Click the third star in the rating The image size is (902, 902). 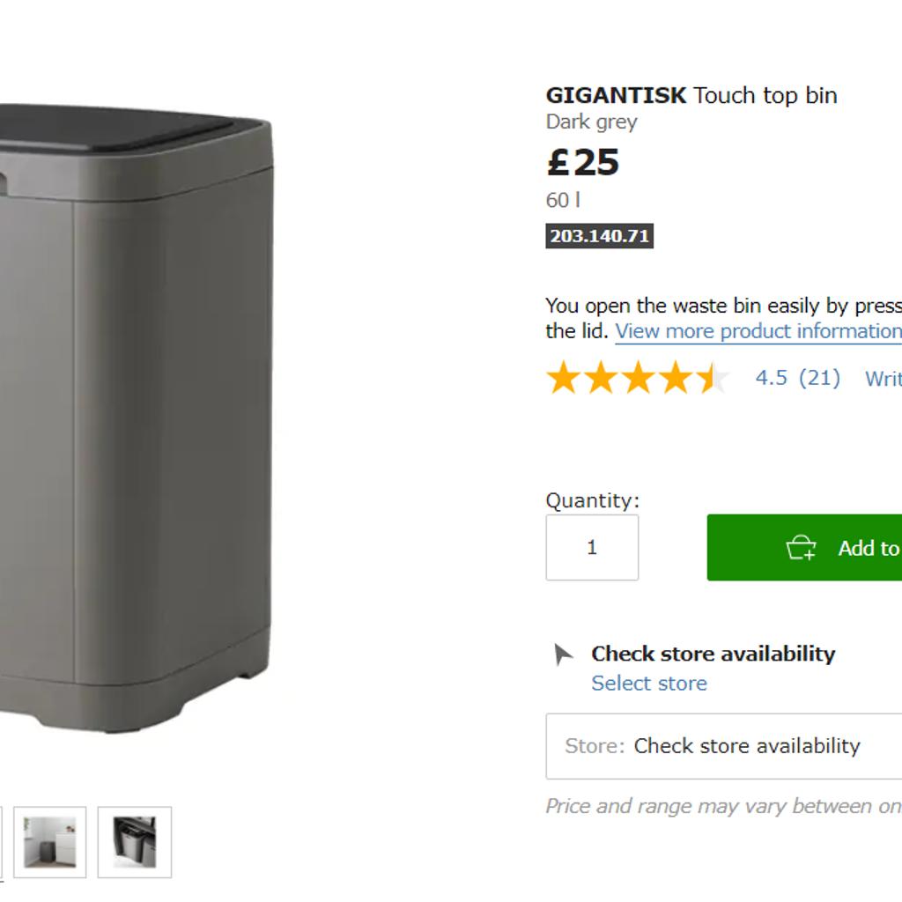(x=640, y=379)
